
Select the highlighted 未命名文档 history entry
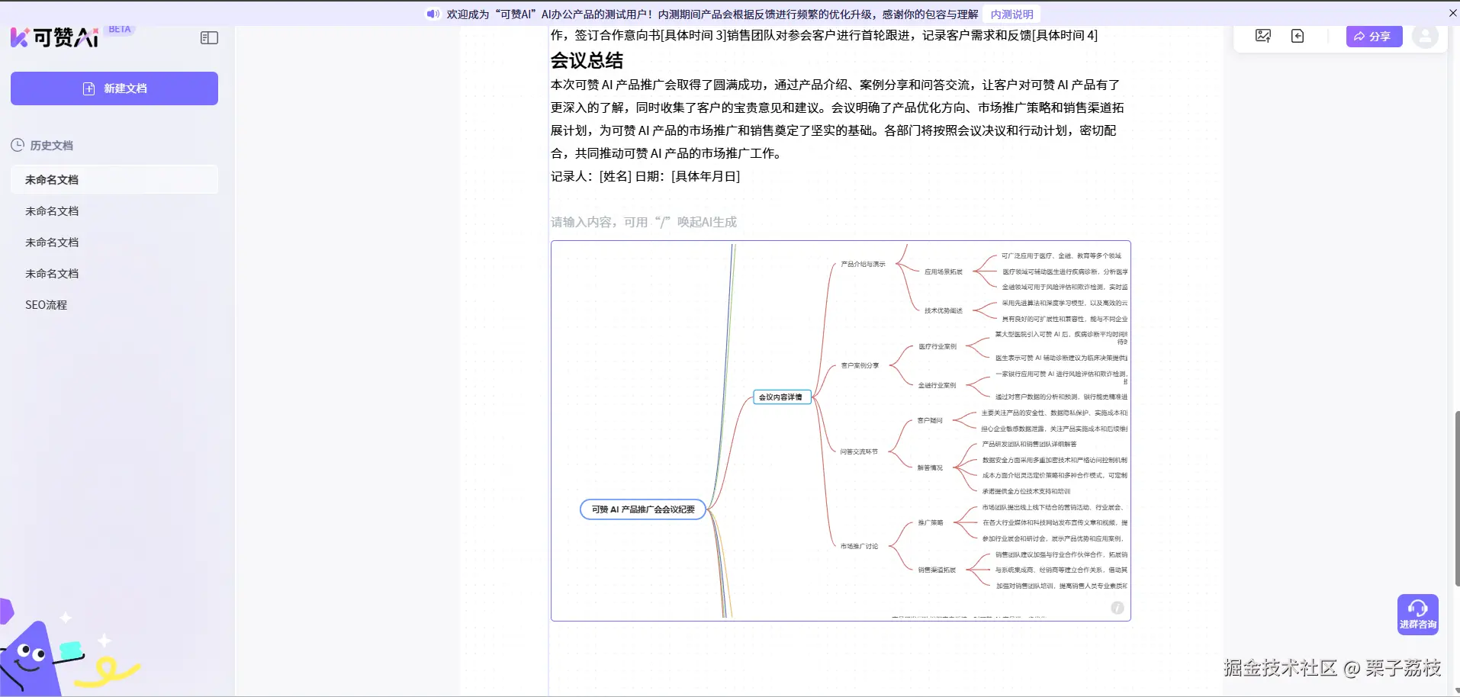(114, 180)
